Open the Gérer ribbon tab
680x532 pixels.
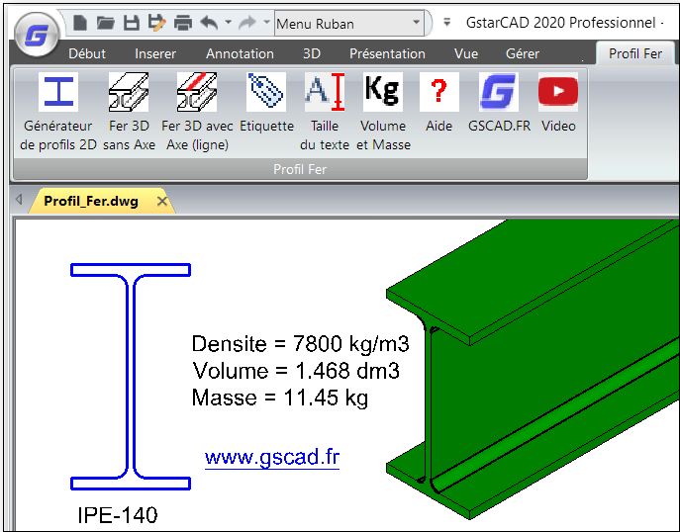[523, 53]
